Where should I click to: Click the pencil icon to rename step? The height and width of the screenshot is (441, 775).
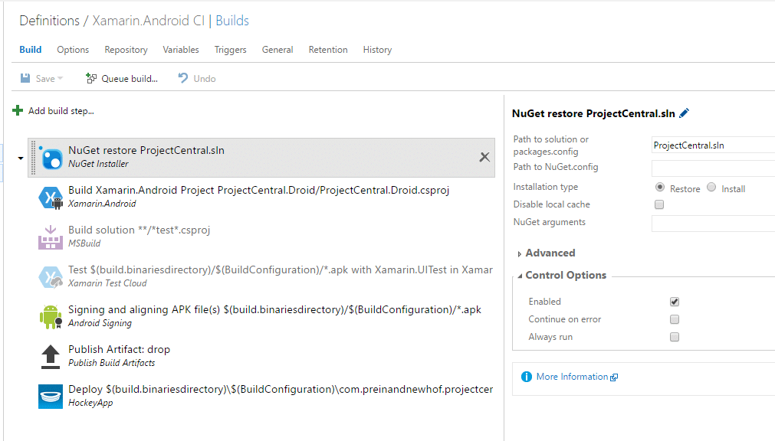pos(684,113)
